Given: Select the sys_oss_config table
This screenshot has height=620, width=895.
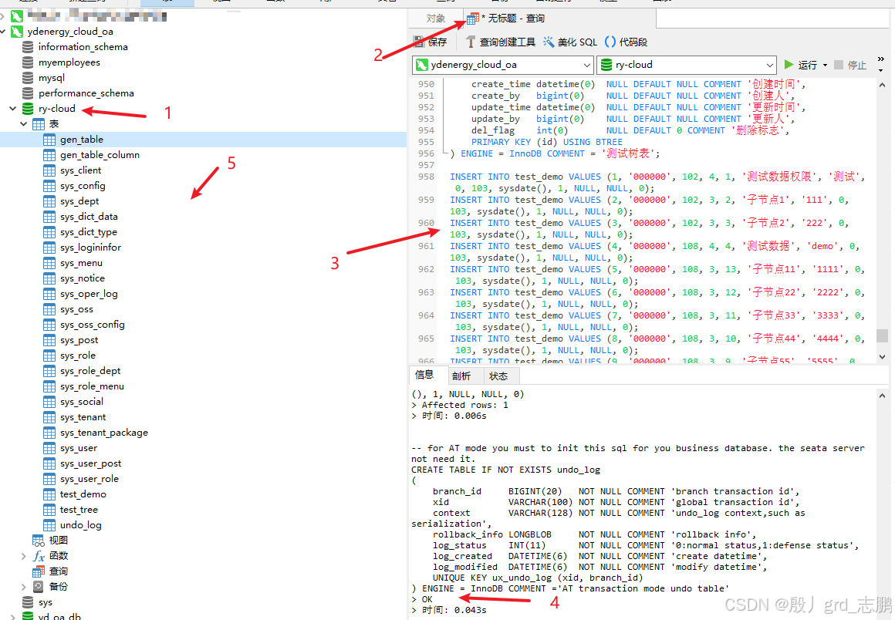Looking at the screenshot, I should [93, 325].
